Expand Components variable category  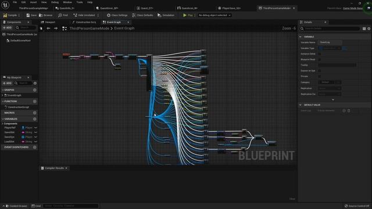(2, 124)
